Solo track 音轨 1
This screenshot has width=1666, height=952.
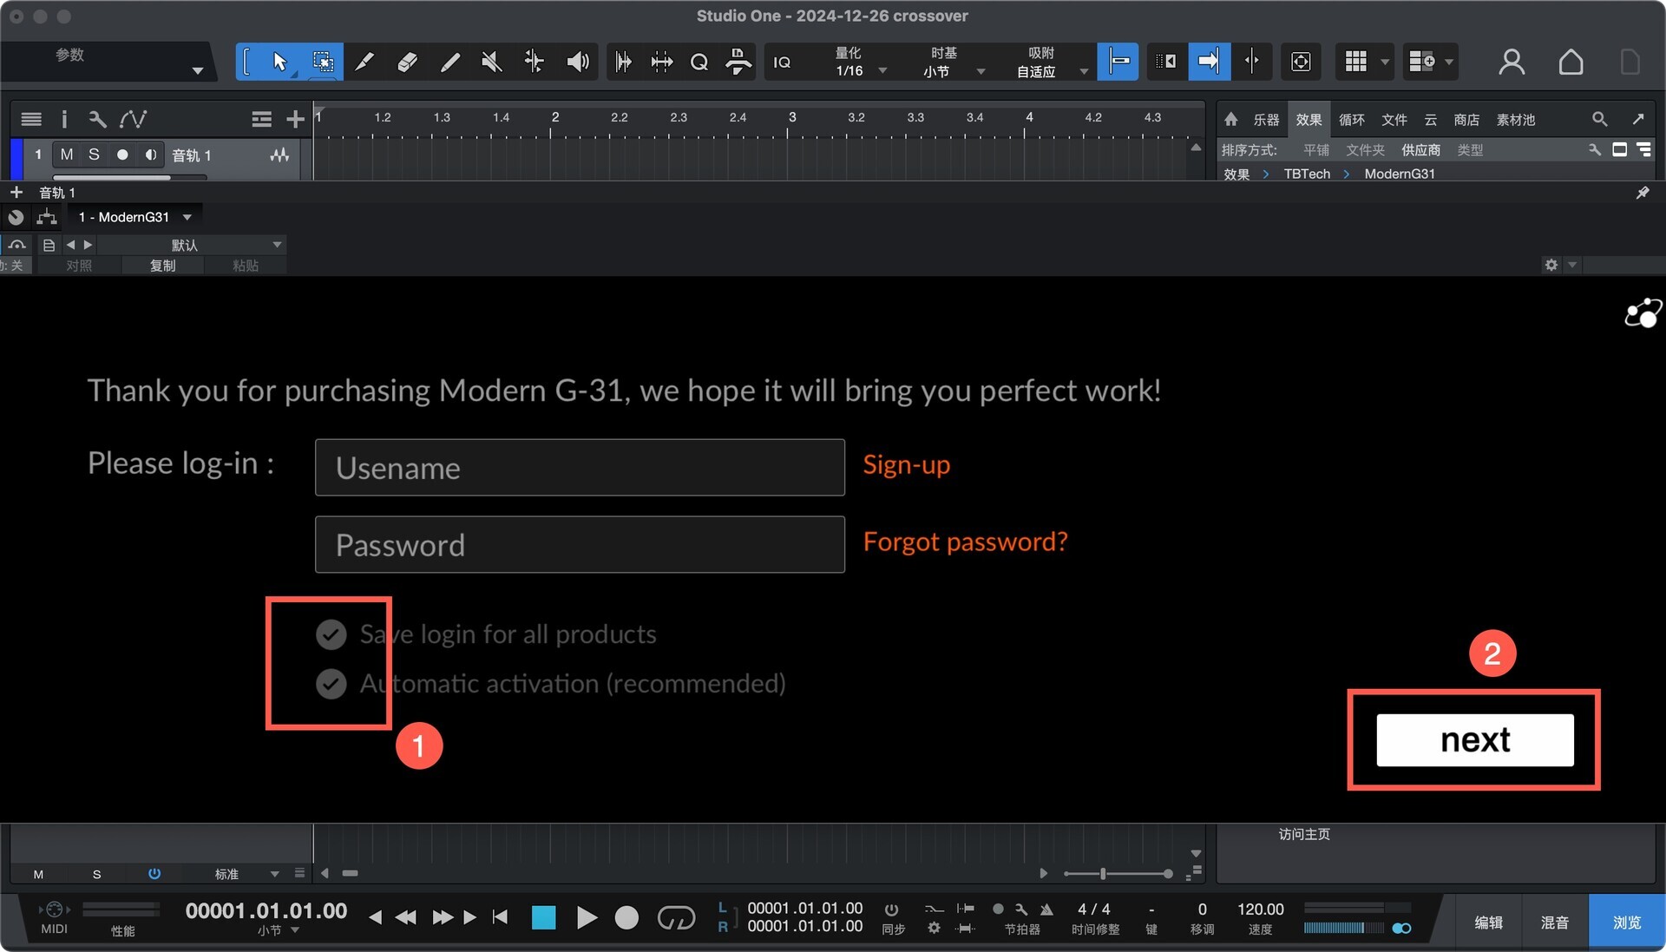pos(94,154)
